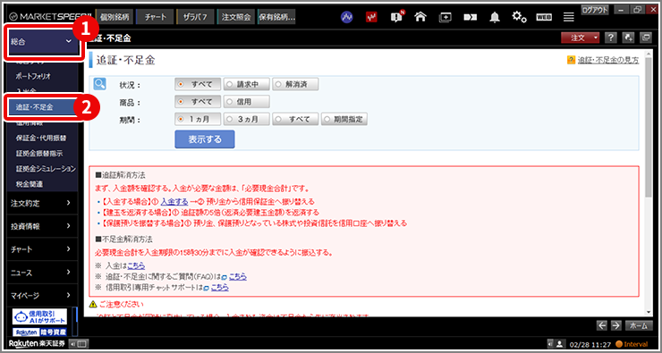Click the 表示する button
Viewport: 662px width, 353px height.
pyautogui.click(x=205, y=139)
